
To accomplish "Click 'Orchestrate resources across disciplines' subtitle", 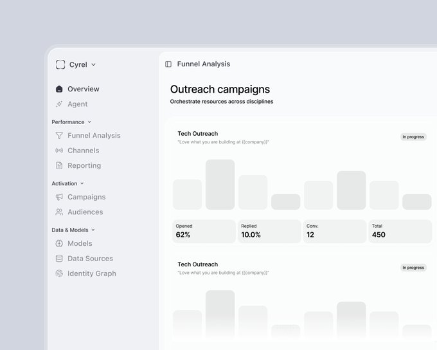I will [222, 102].
